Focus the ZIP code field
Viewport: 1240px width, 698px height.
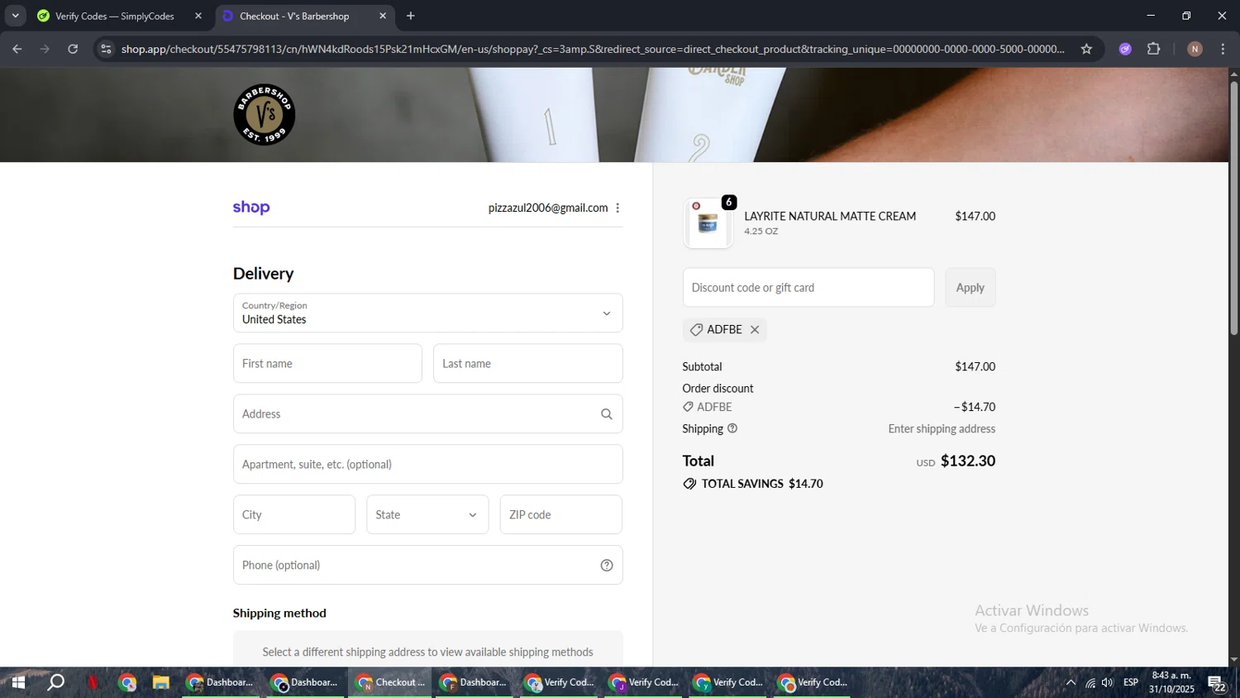coord(560,514)
